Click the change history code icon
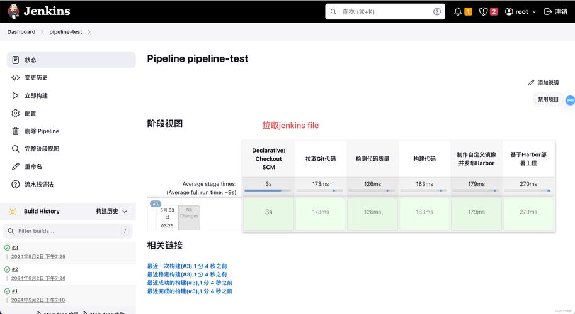Screen dimensions: 575x314 pos(15,77)
